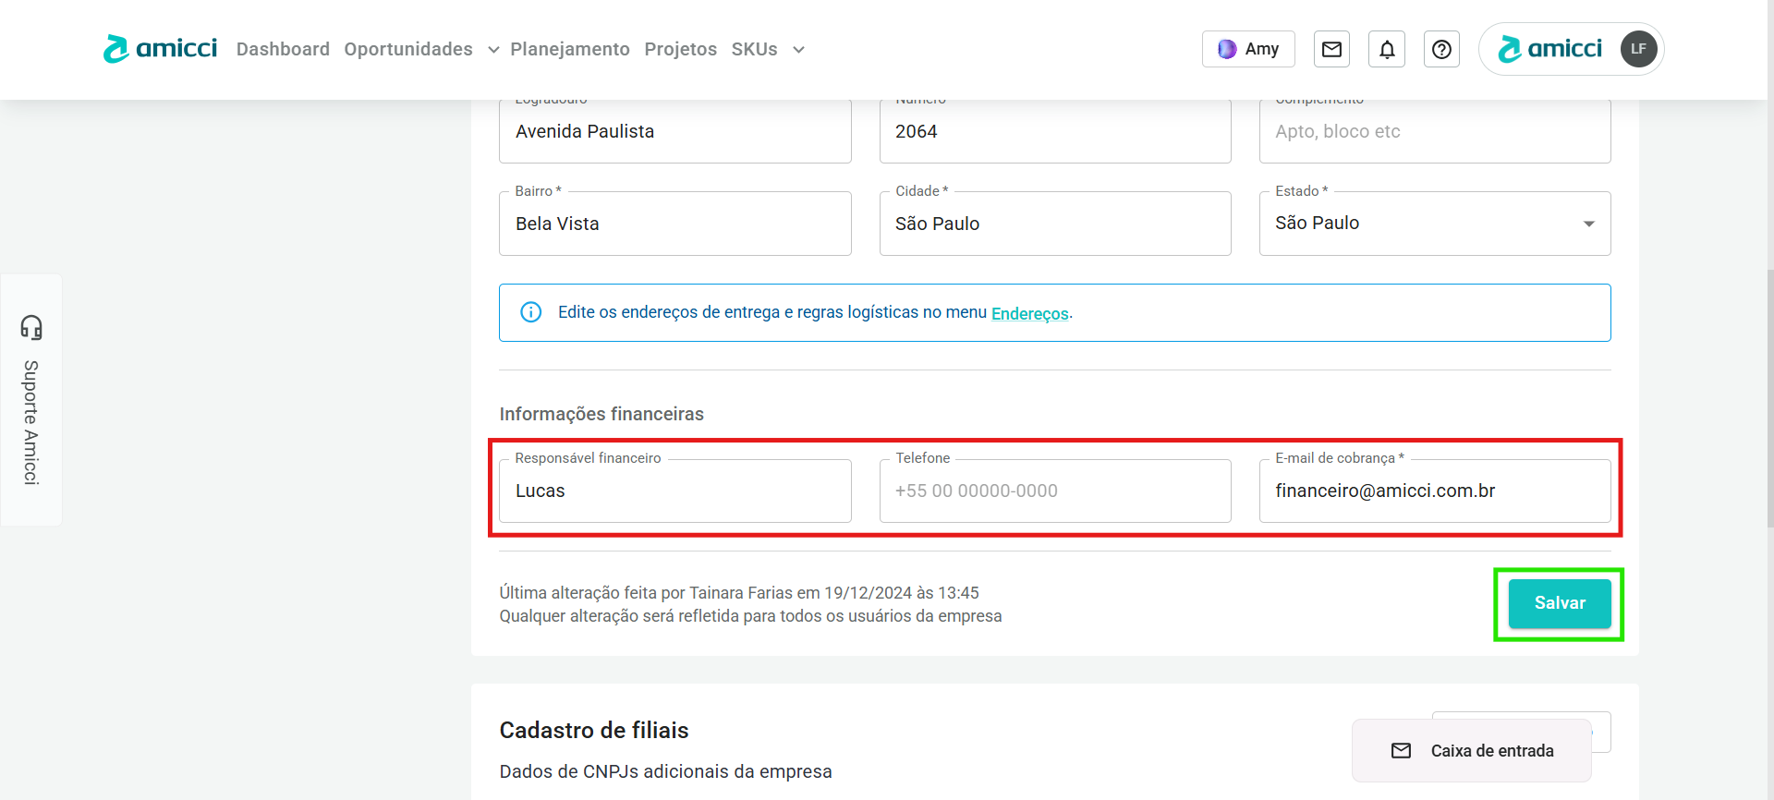The width and height of the screenshot is (1774, 800).
Task: Click the Amy assistant orb icon
Action: 1227,49
